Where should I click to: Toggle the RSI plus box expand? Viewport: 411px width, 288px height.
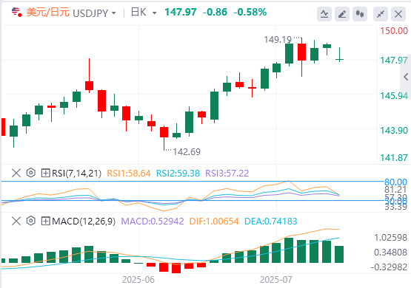coord(45,173)
